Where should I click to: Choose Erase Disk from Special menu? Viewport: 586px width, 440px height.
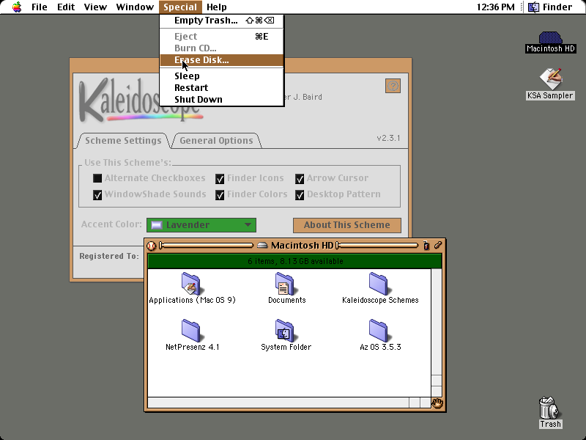(222, 60)
